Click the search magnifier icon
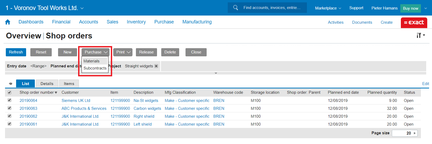This screenshot has width=432, height=144. click(235, 8)
